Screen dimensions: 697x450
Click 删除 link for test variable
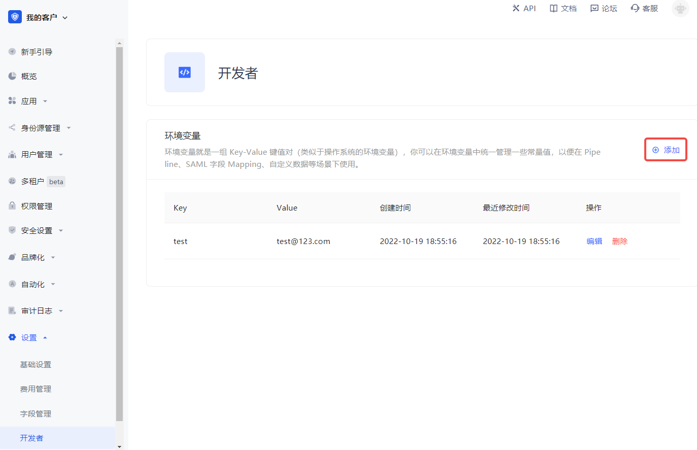point(619,241)
